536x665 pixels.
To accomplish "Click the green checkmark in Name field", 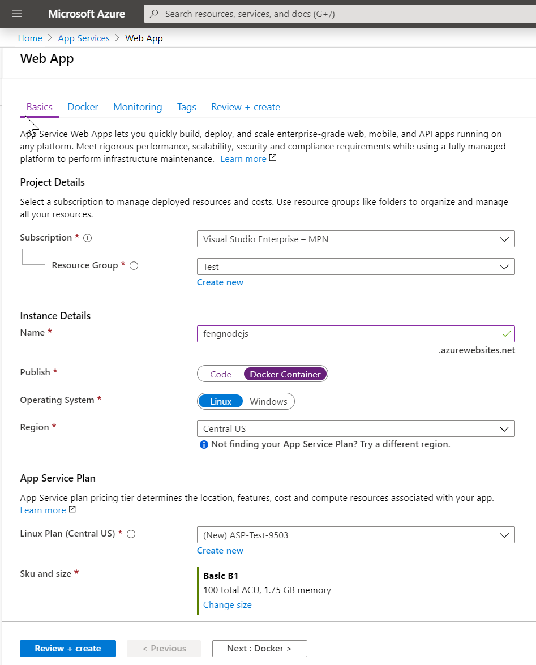I will [x=506, y=334].
